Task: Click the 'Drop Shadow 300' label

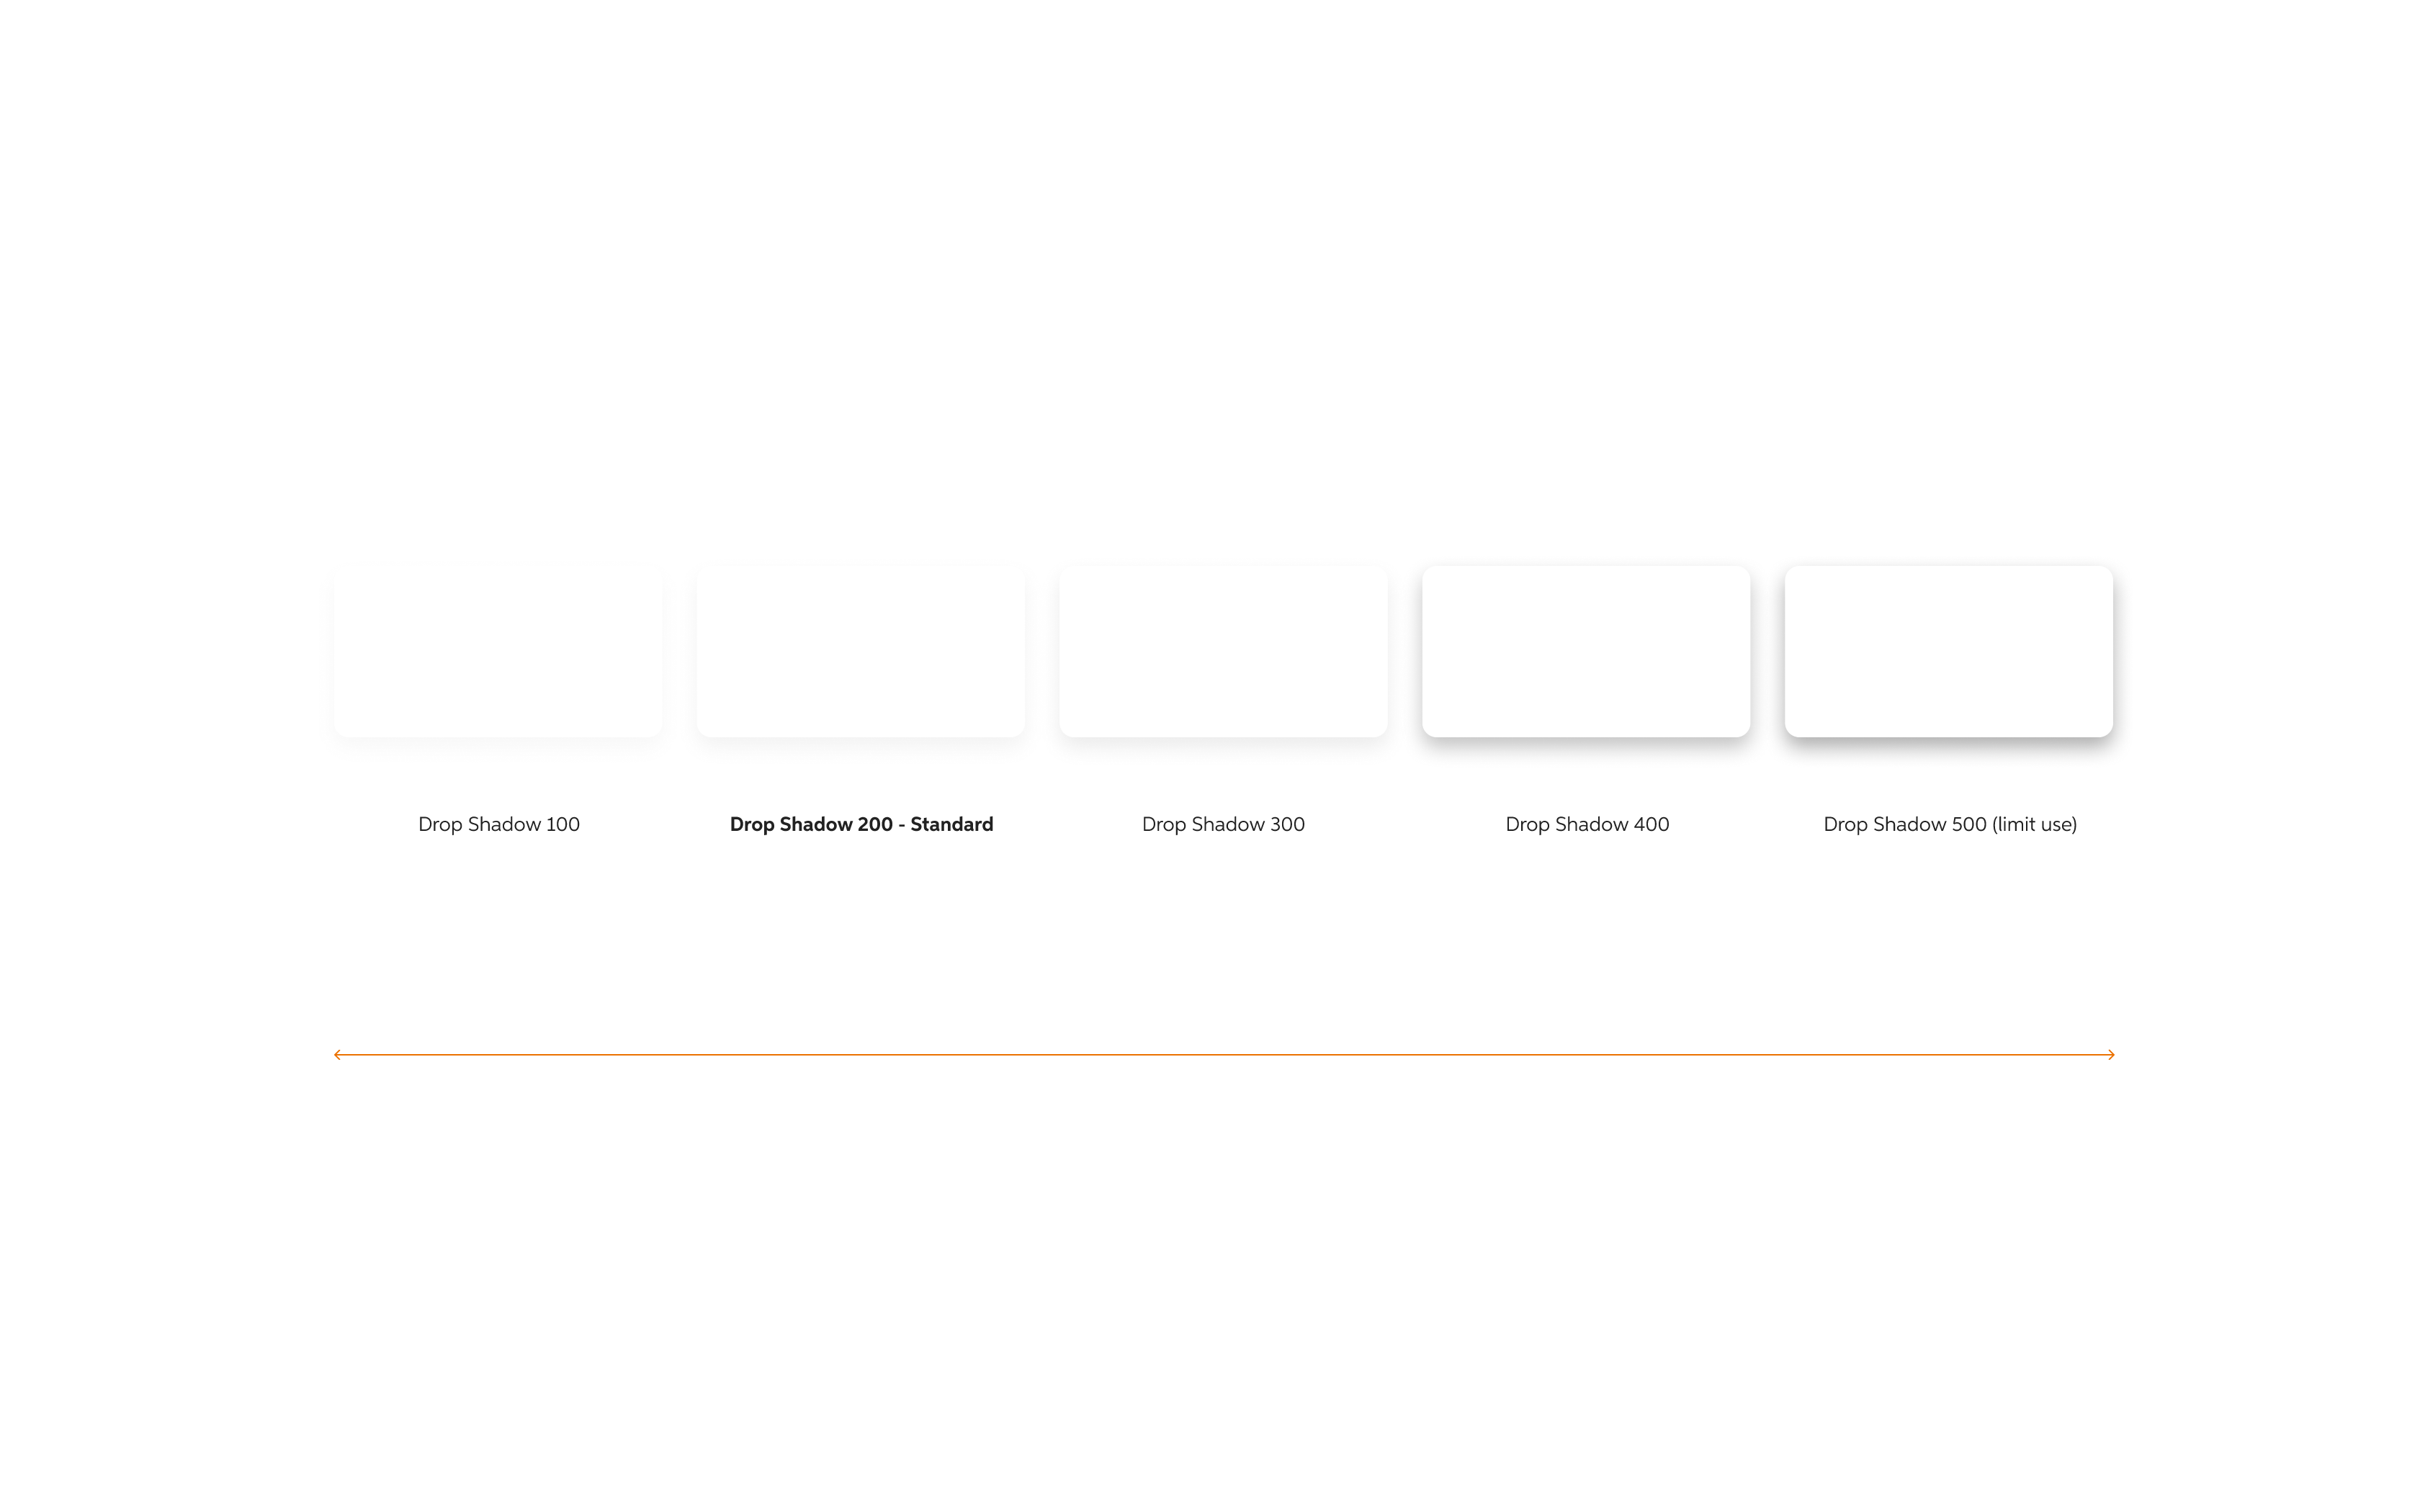Action: coord(1223,824)
